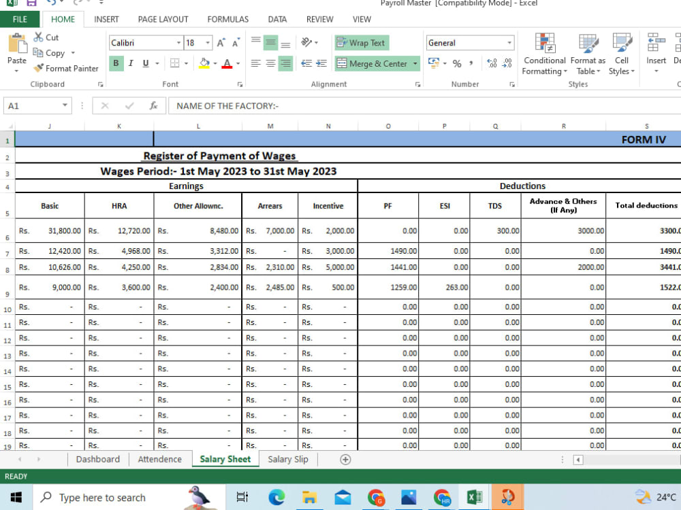
Task: Apply the accounting number format
Action: click(433, 63)
